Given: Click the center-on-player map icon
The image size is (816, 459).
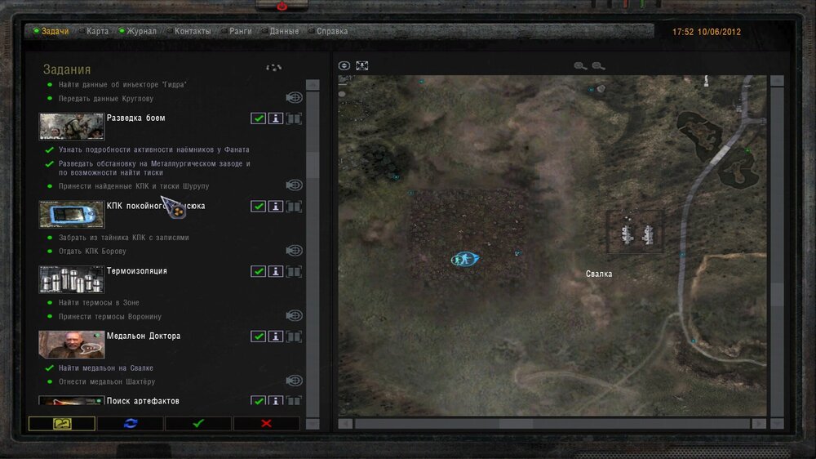Looking at the screenshot, I should click(344, 65).
